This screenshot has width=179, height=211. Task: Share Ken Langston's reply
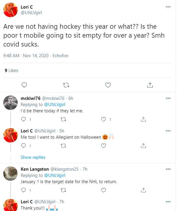(x=143, y=190)
